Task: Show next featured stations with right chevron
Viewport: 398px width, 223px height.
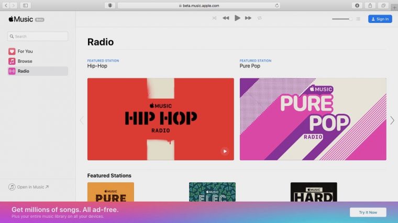Action: (392, 120)
